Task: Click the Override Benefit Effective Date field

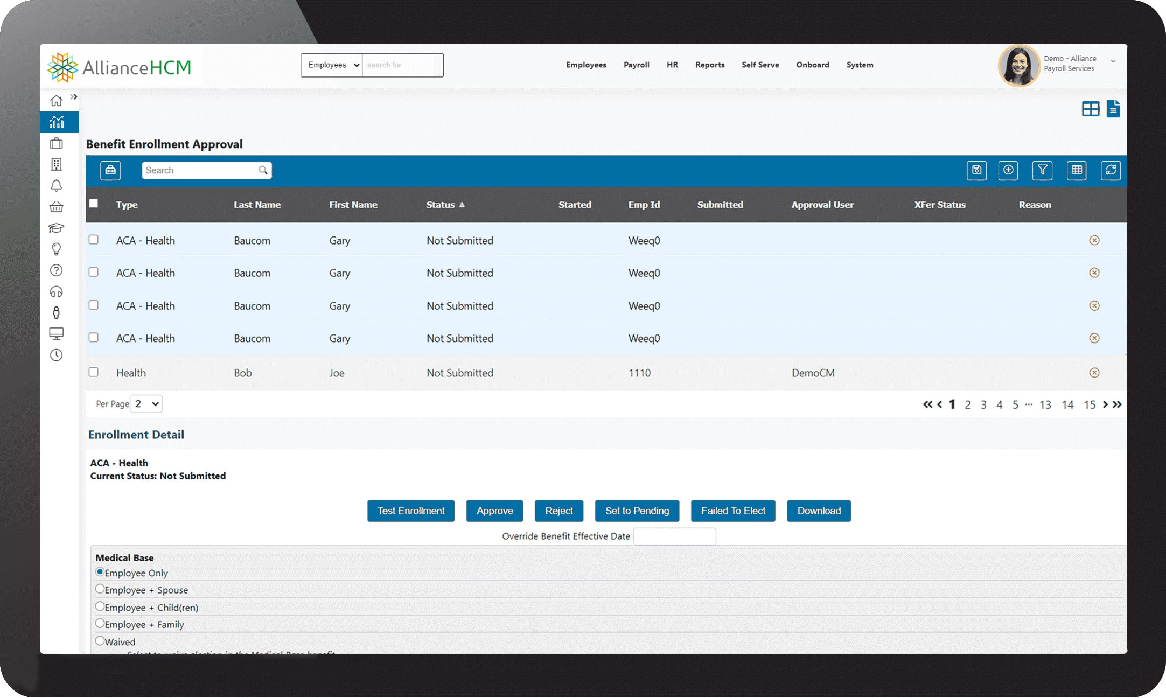Action: (674, 536)
